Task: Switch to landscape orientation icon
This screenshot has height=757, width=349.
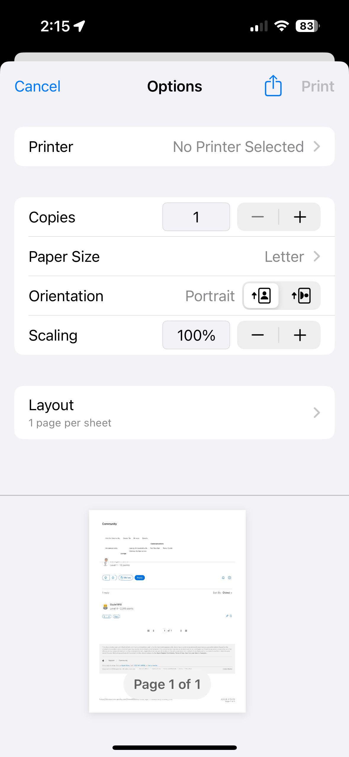Action: (301, 296)
